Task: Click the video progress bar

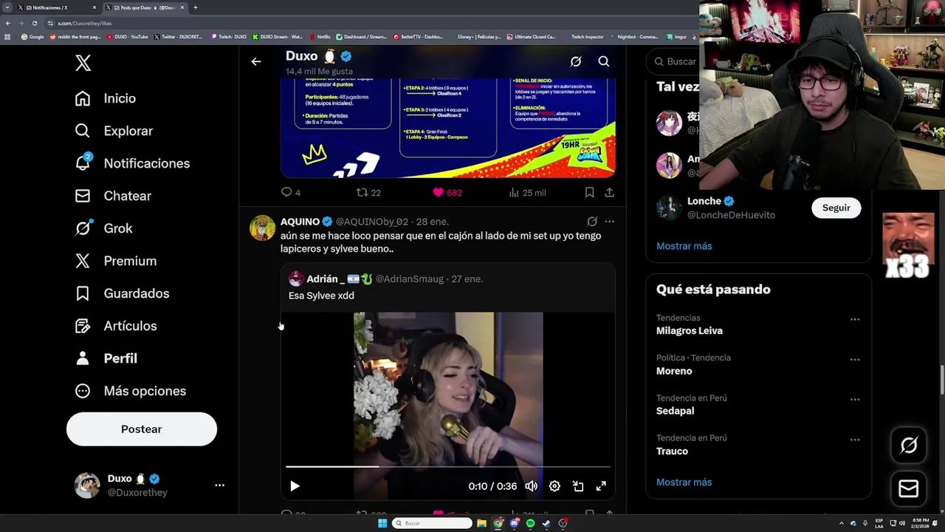Action: 448,467
